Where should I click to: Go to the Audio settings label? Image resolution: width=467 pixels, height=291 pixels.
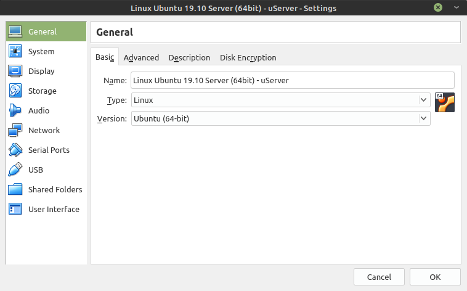[x=39, y=110]
